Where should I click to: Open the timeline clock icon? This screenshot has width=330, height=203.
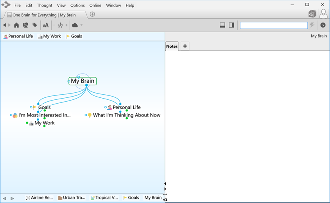tap(323, 25)
